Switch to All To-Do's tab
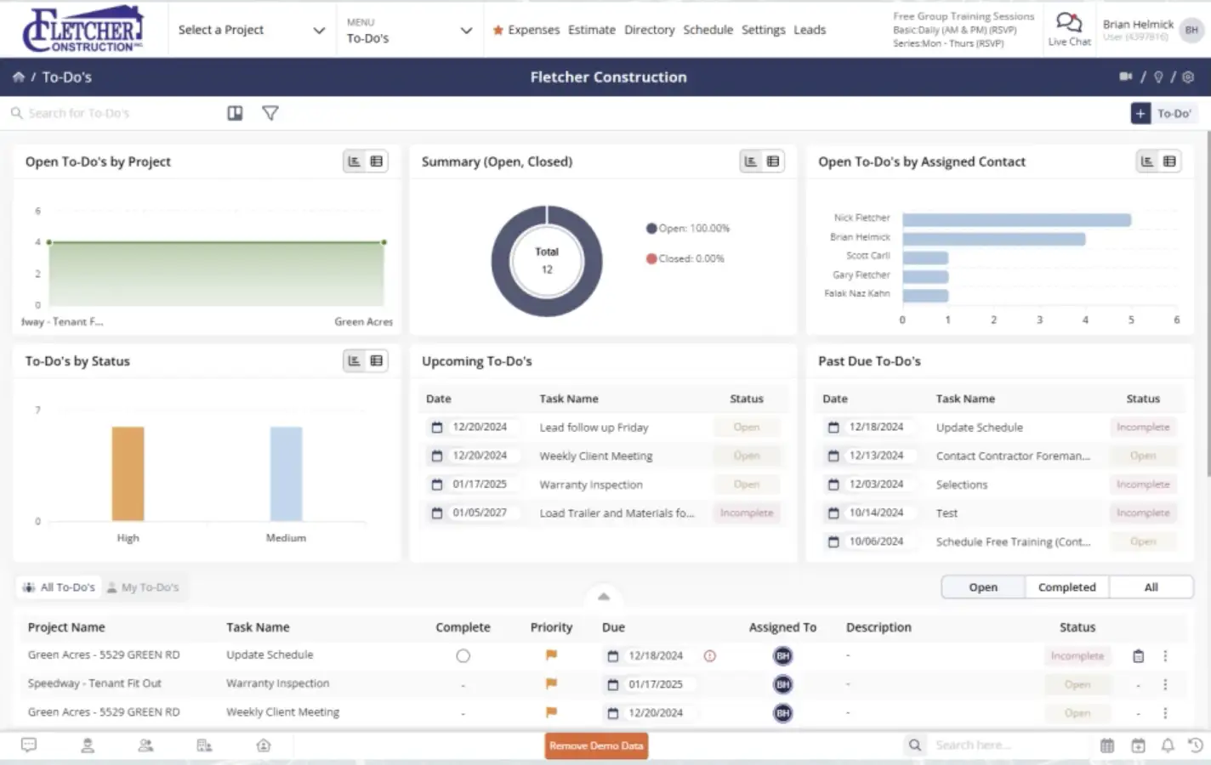The image size is (1211, 765). point(59,587)
